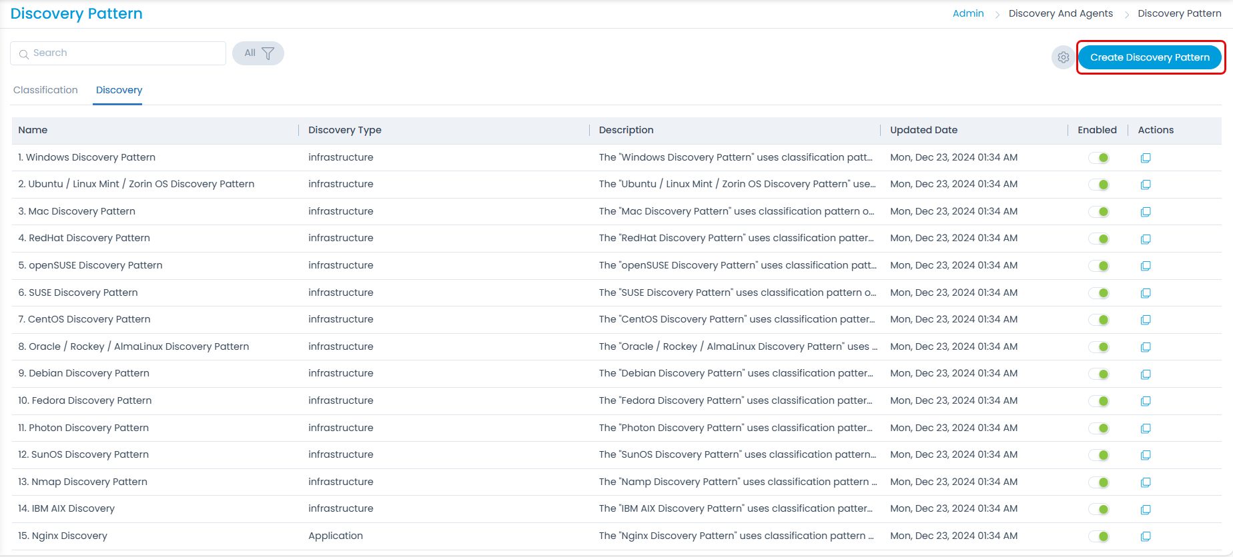Disable the Ubuntu / Linux Mint pattern toggle
Image resolution: width=1233 pixels, height=557 pixels.
(1099, 185)
